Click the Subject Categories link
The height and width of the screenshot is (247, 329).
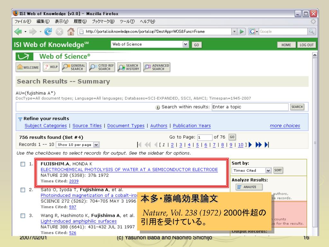46,126
